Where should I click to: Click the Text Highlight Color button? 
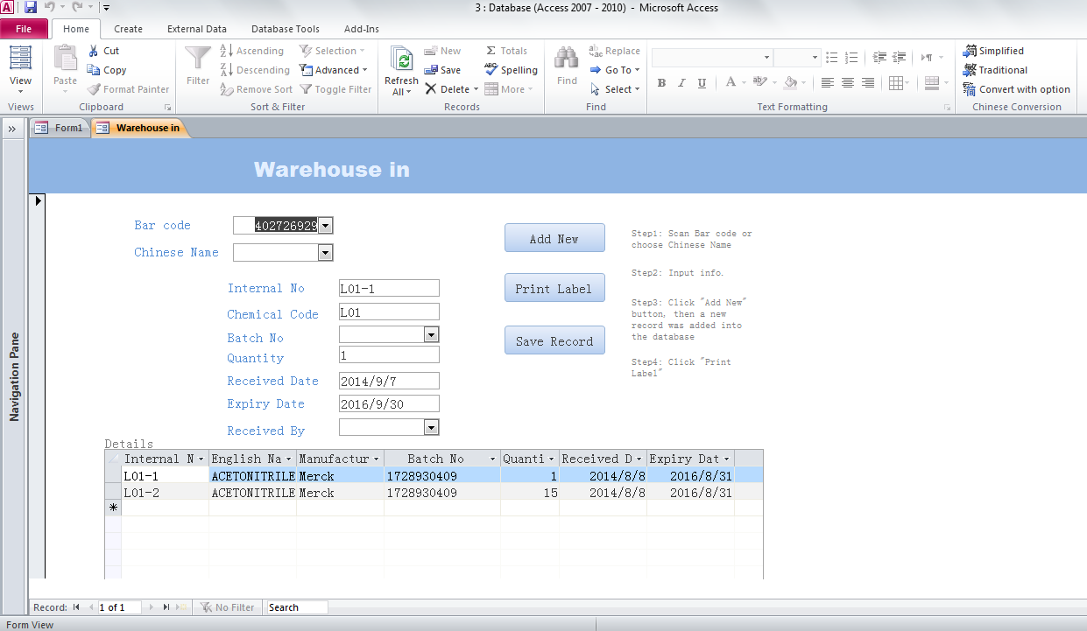tap(759, 83)
